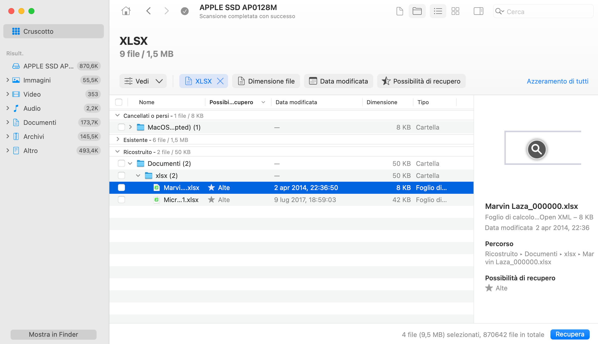
Task: Switch to list view icon
Action: 438,11
